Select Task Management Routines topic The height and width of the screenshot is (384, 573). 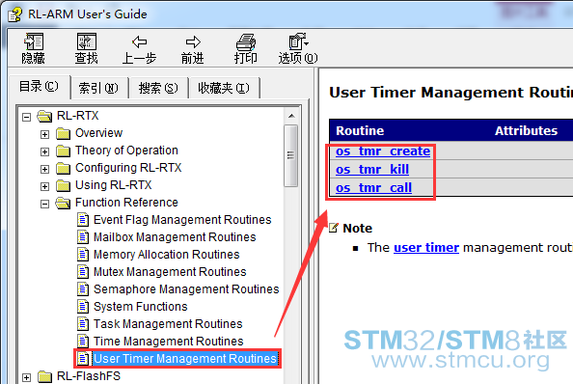coord(168,324)
